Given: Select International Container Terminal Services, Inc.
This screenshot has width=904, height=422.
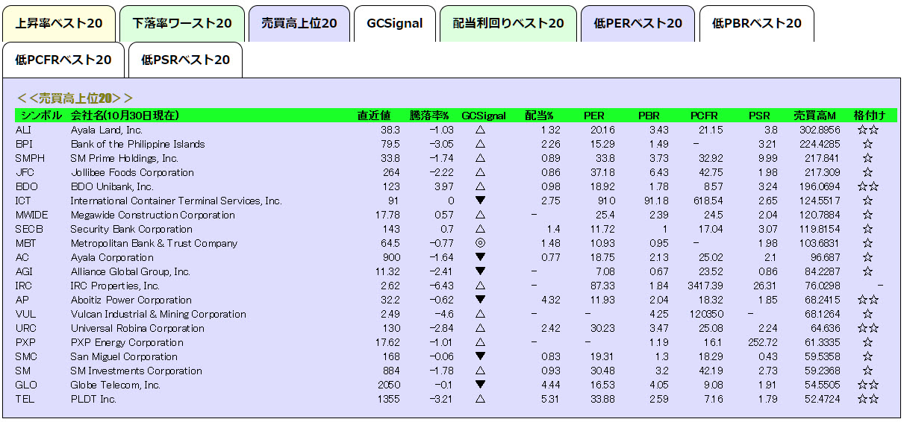Looking at the screenshot, I should (176, 201).
